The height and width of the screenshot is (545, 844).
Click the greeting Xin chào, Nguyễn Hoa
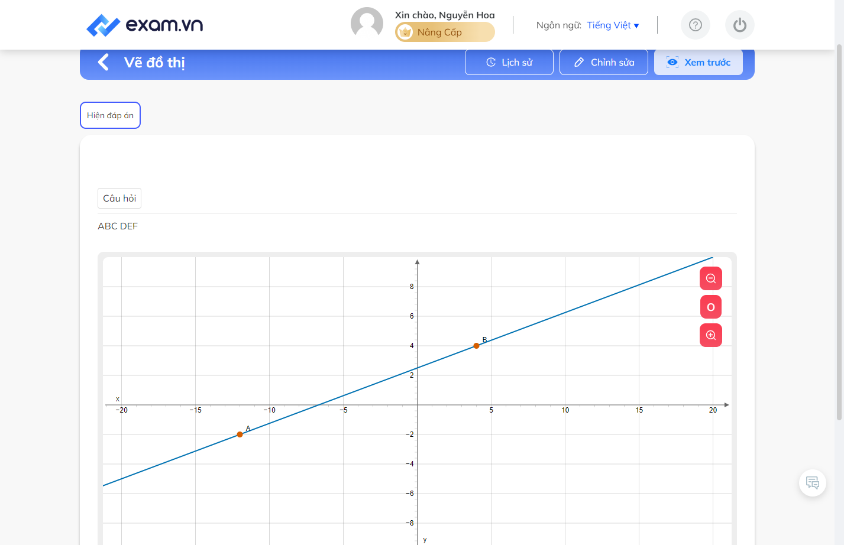click(445, 15)
